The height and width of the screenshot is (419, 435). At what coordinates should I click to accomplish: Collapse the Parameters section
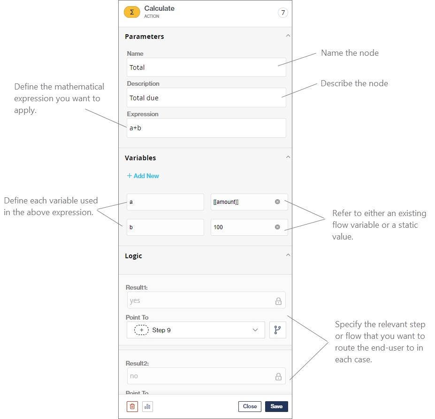[x=288, y=36]
